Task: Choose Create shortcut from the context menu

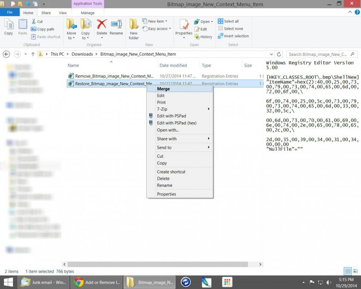Action: pyautogui.click(x=180, y=172)
